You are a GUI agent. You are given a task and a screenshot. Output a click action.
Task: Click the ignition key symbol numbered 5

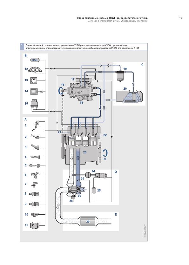pos(35,165)
